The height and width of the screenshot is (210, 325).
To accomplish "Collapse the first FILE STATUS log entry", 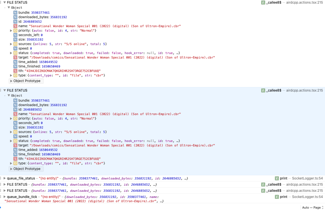I will click(x=4, y=3).
